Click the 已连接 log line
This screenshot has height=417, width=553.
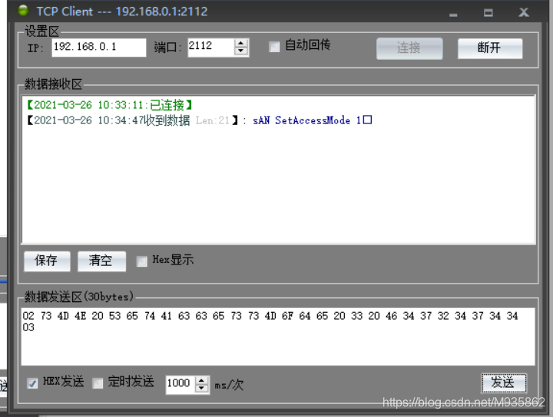tap(110, 105)
